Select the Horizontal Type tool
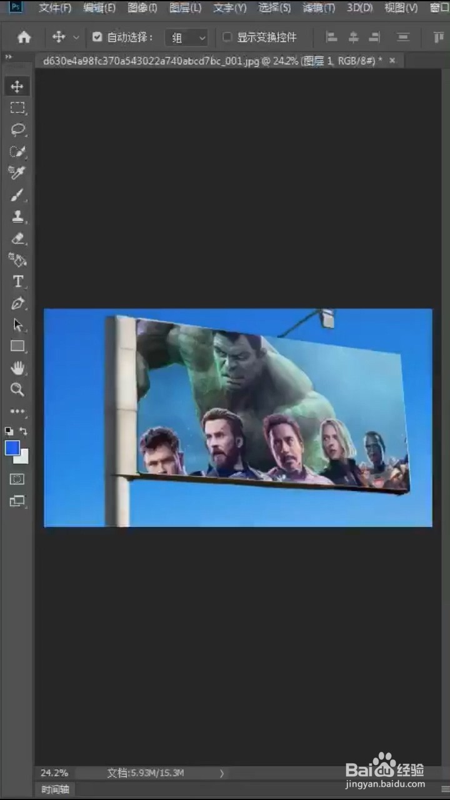The height and width of the screenshot is (800, 450). pyautogui.click(x=17, y=281)
